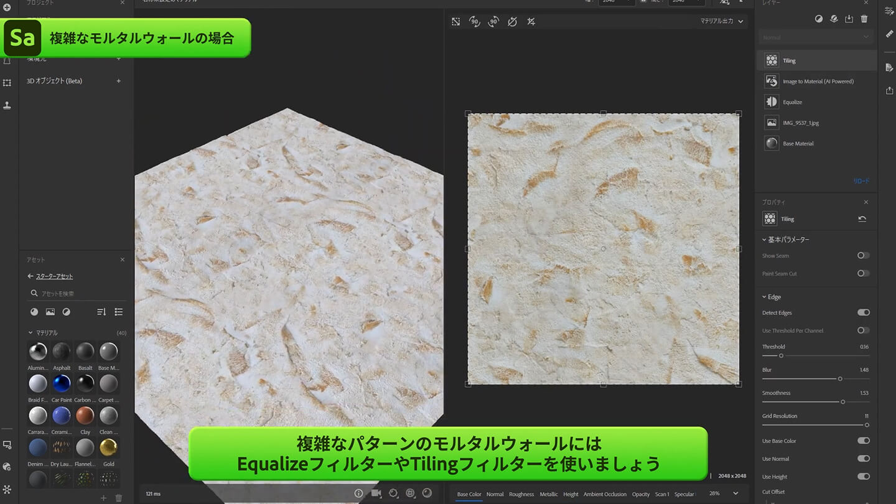Open the 28% zoom level dropdown
896x504 pixels.
724,493
